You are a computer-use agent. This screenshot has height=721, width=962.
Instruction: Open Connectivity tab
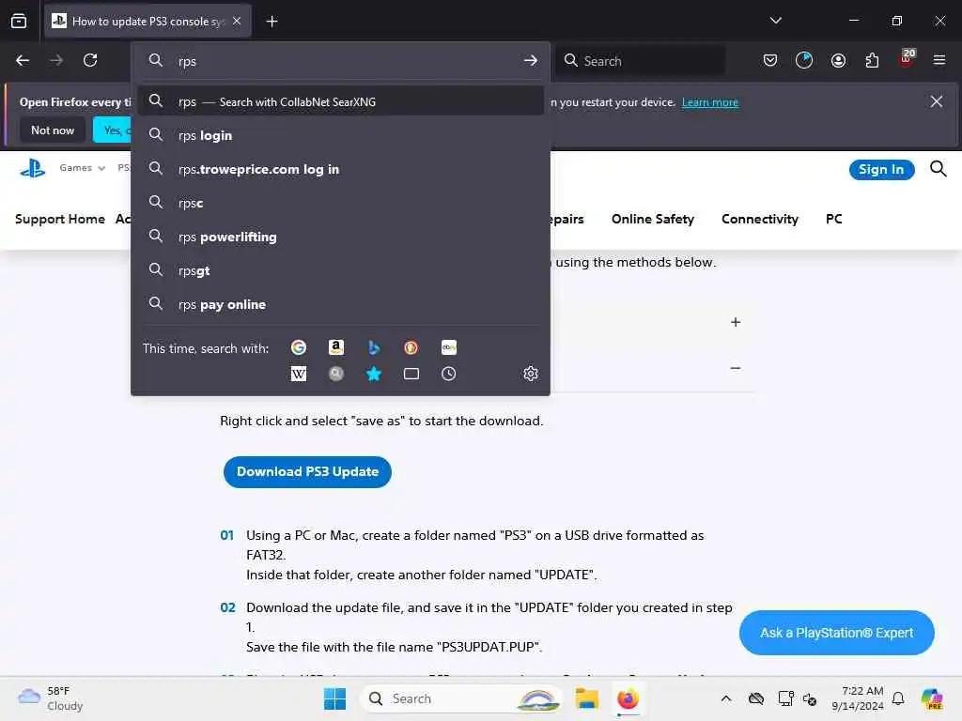pos(759,219)
